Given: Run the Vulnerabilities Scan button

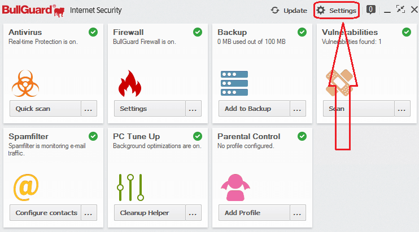Looking at the screenshot, I should click(x=359, y=109).
